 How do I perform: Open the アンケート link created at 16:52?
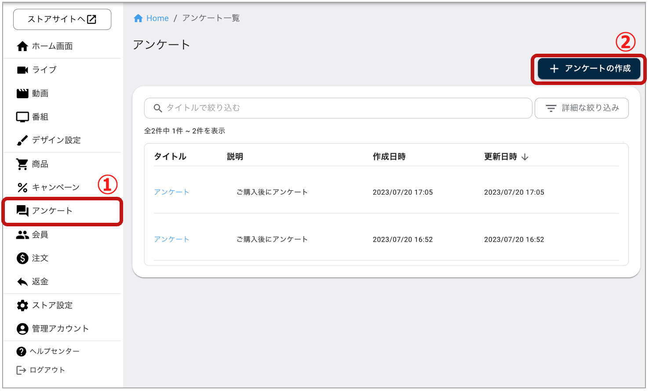tap(171, 239)
